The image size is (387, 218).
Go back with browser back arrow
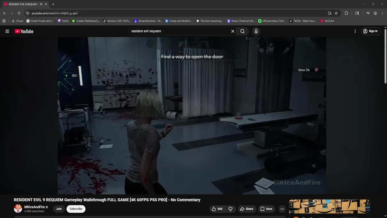click(4, 13)
